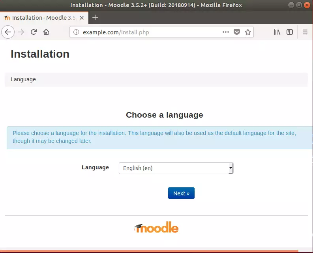Click the Moodle favicon on the tab
Viewport: 313px width, 253px height.
7,18
